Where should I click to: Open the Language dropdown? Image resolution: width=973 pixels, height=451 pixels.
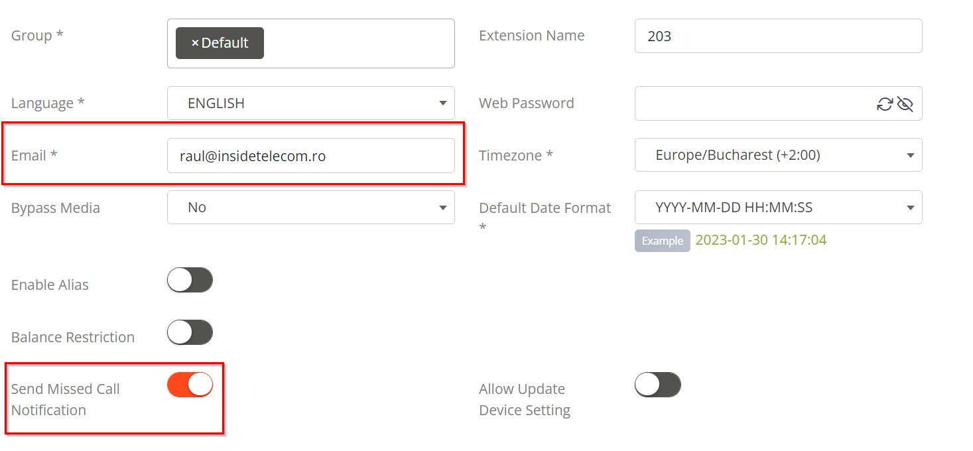click(311, 103)
